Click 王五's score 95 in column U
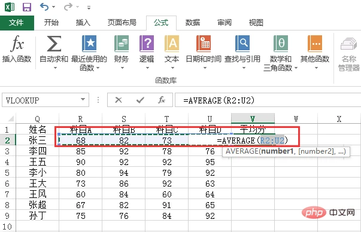 (x=210, y=162)
